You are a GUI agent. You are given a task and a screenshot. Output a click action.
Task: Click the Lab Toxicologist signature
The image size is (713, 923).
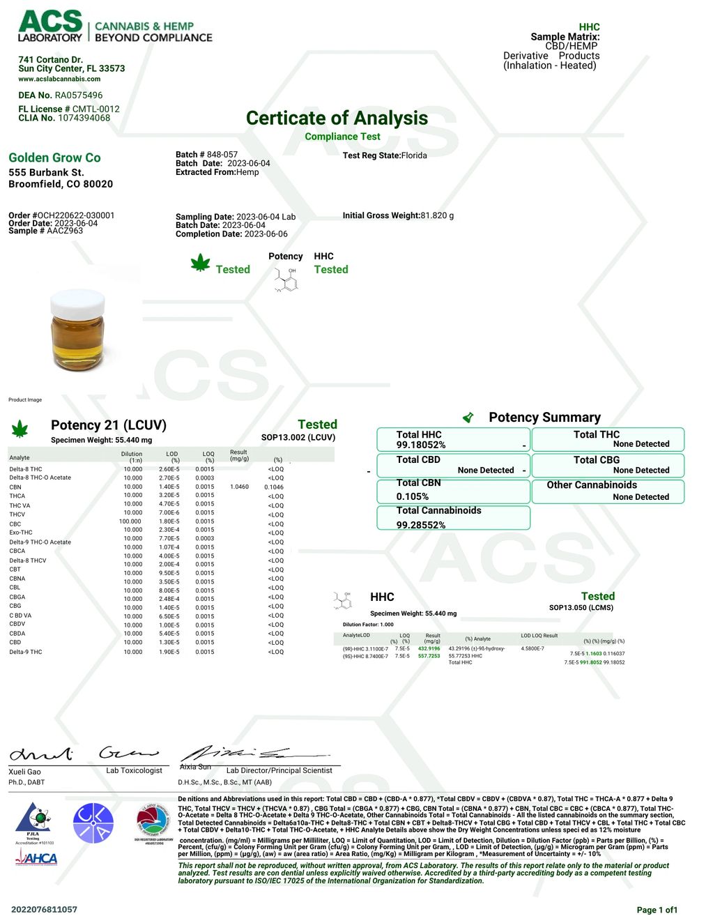click(129, 753)
